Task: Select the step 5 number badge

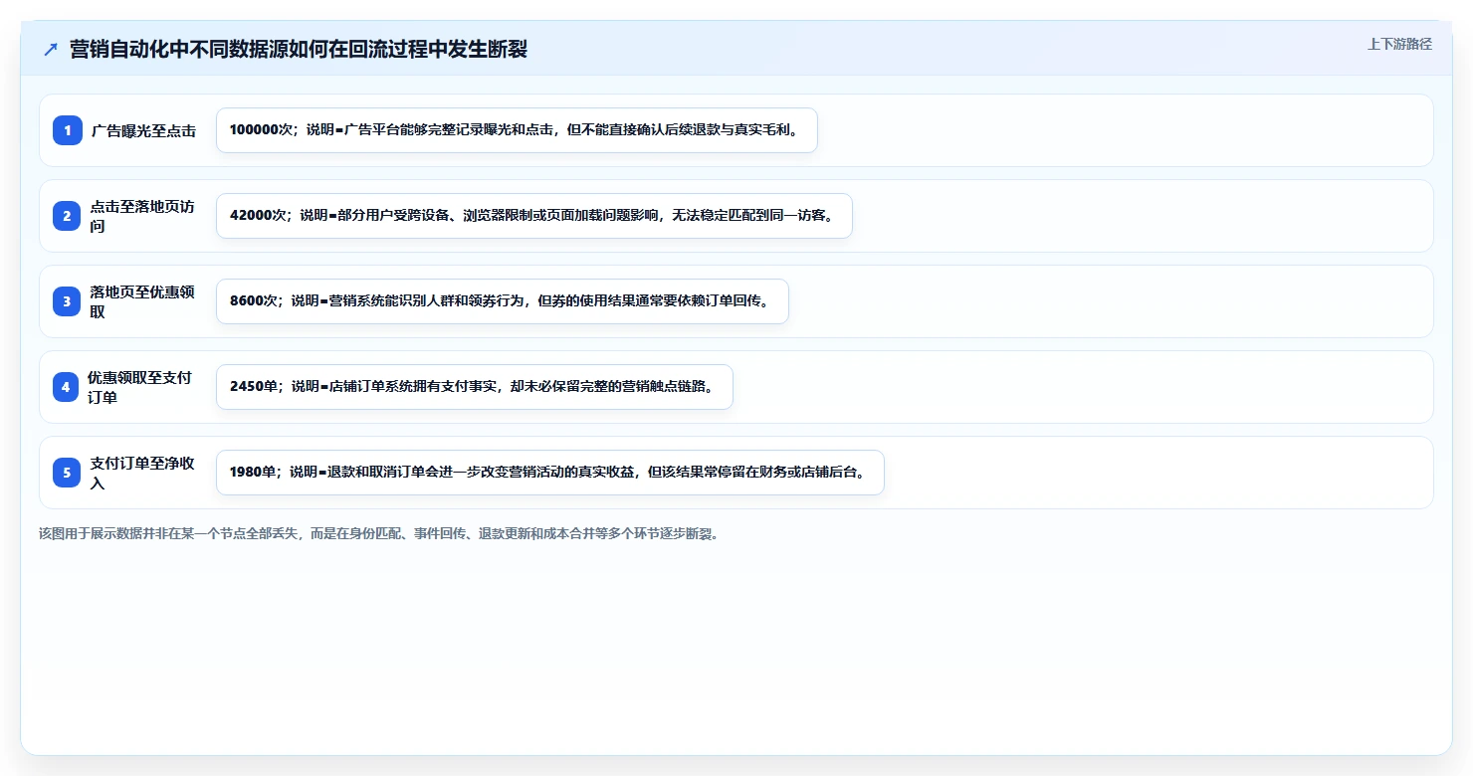Action: coord(68,473)
